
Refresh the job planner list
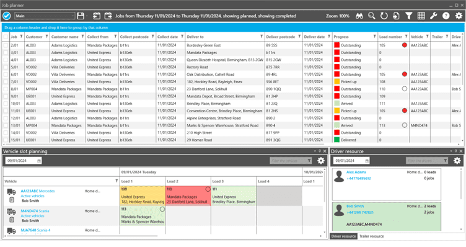pos(384,16)
